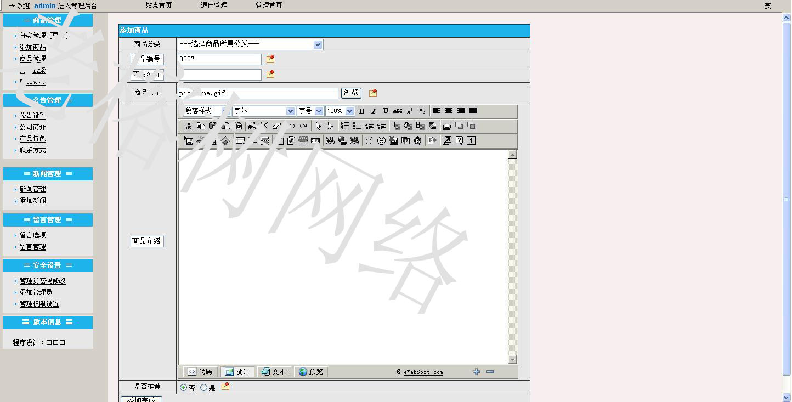
Task: Open editor help question-mark icon
Action: point(459,140)
